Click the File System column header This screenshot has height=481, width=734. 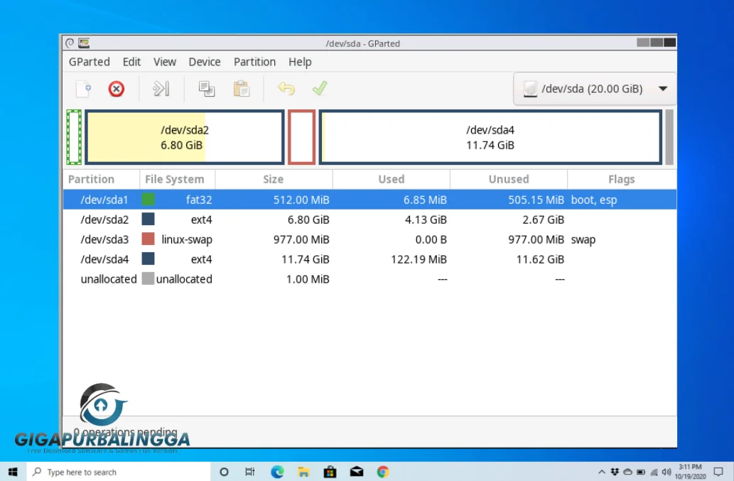tap(175, 179)
